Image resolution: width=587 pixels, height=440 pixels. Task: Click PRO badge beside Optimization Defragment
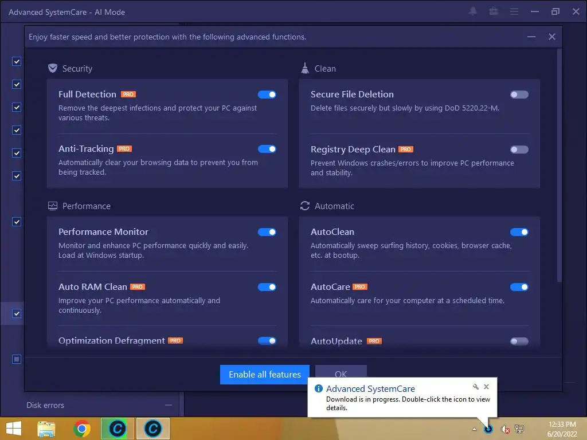175,341
